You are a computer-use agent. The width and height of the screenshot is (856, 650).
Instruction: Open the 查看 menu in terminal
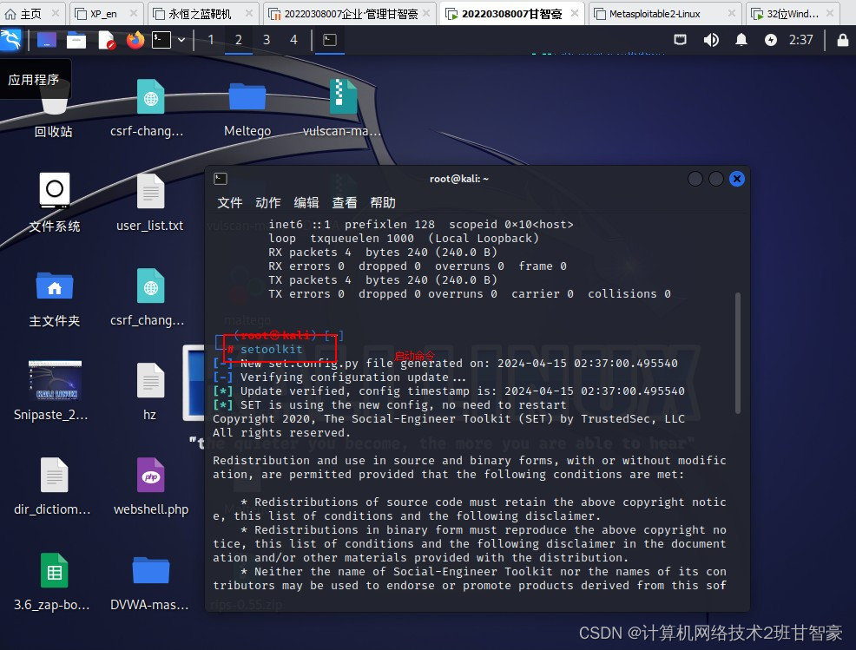tap(345, 202)
